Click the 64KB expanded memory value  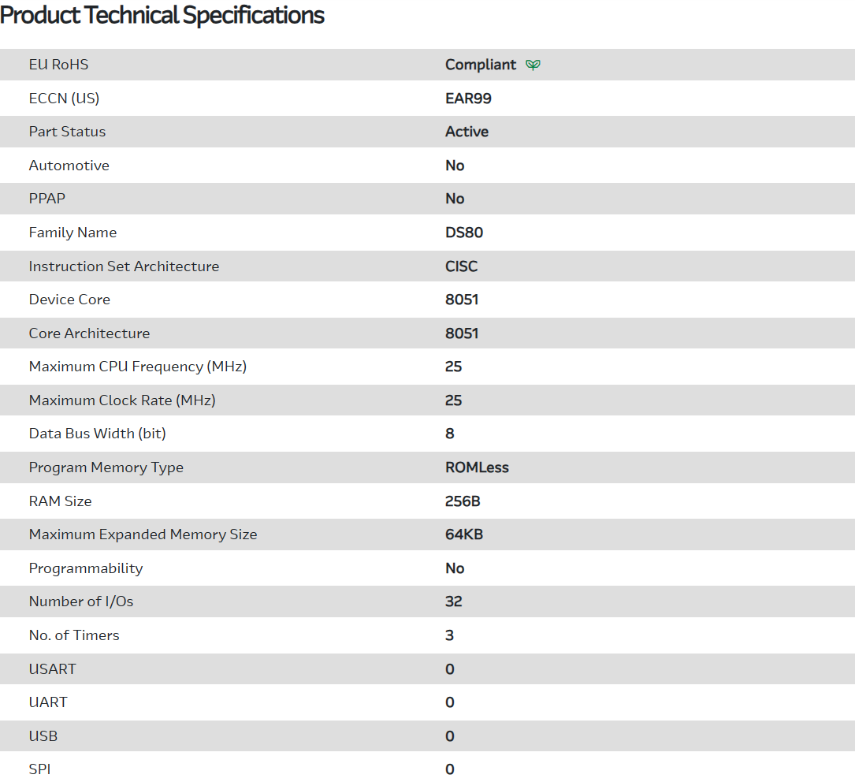point(464,534)
